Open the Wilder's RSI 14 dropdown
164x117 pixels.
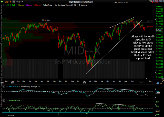[15, 100]
